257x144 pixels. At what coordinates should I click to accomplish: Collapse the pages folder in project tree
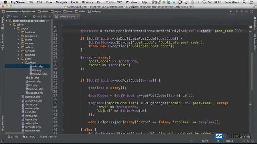14,28
